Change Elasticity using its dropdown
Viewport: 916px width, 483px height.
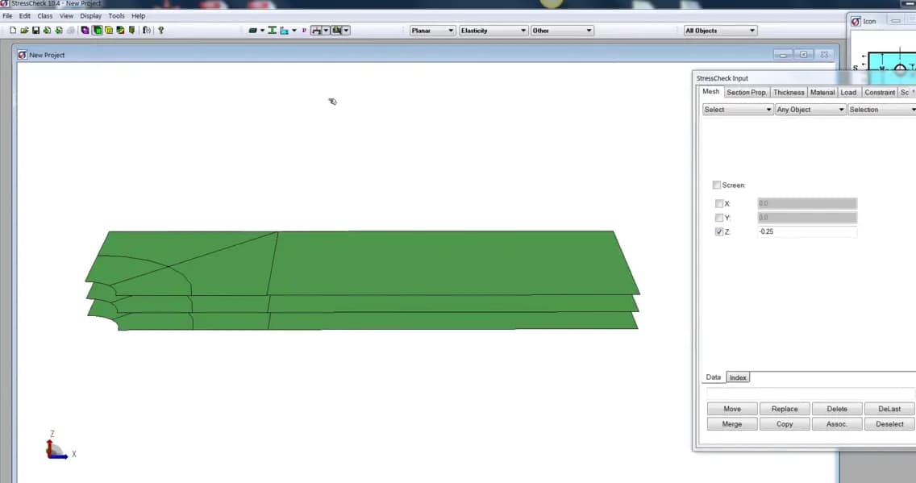522,30
